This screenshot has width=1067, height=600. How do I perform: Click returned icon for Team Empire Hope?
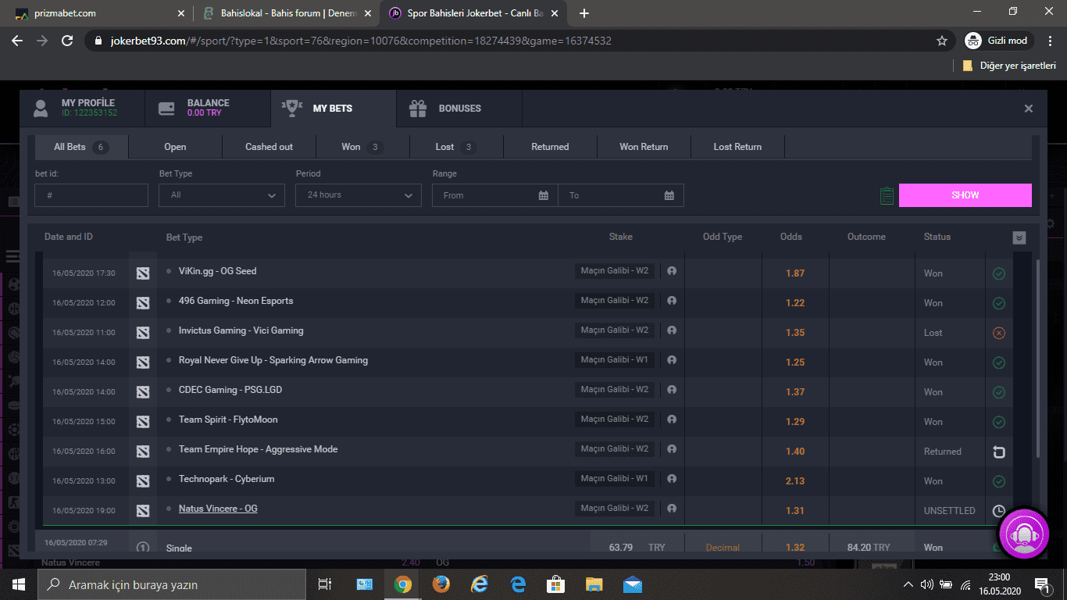998,452
